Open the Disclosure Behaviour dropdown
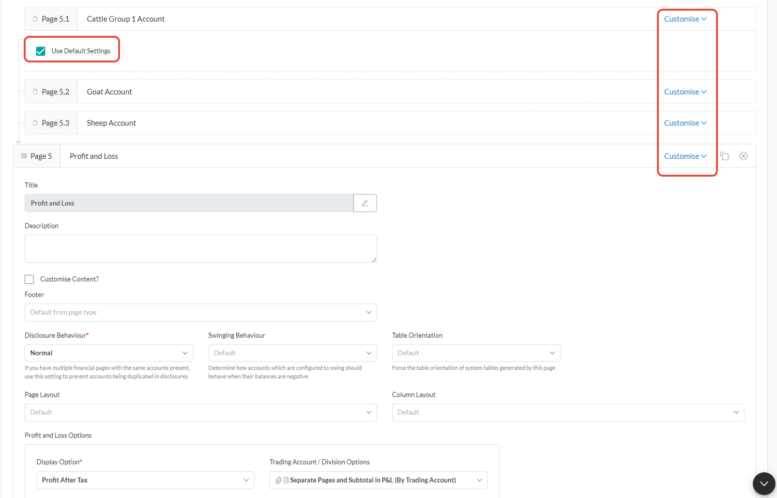The width and height of the screenshot is (777, 498). click(x=109, y=353)
